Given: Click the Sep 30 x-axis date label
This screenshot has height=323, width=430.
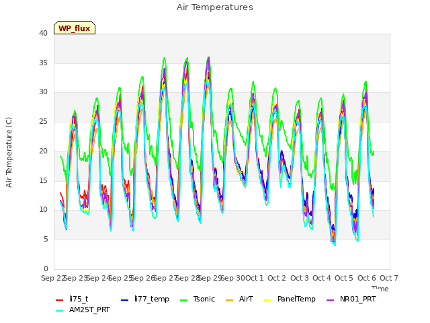Looking at the screenshot, I should [233, 278].
